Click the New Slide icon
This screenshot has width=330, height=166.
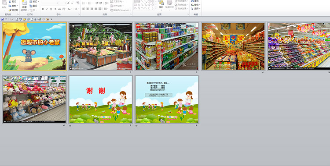pyautogui.click(x=24, y=3)
